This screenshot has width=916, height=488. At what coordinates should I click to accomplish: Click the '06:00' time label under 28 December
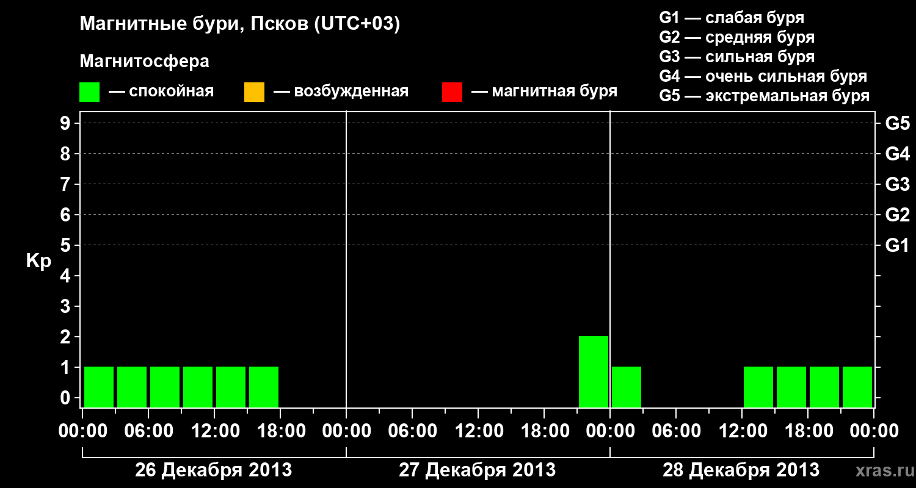coord(676,431)
